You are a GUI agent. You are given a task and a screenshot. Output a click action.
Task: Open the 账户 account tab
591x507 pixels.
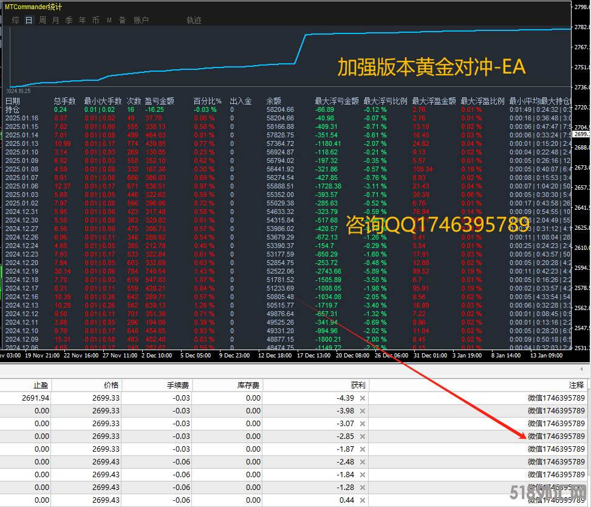[x=141, y=20]
